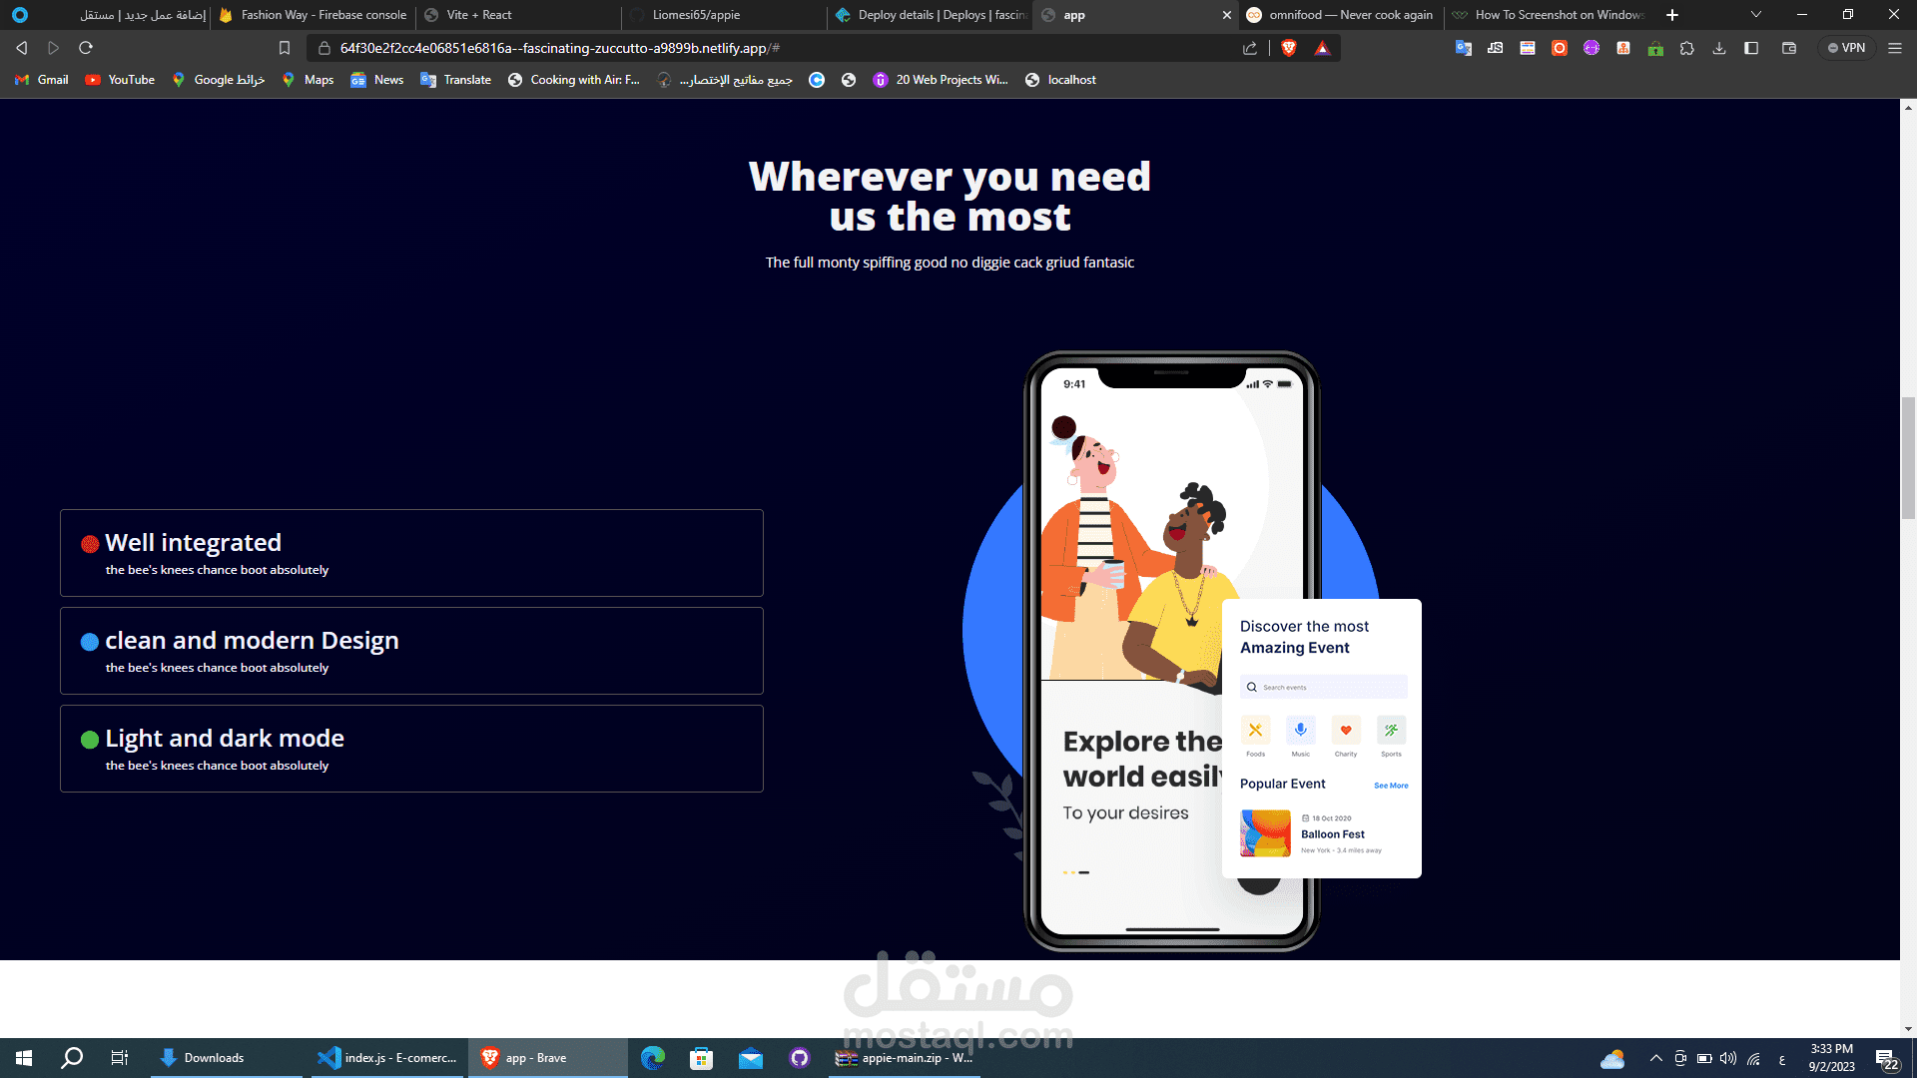This screenshot has width=1917, height=1078.
Task: Show hidden system tray icons
Action: [1656, 1058]
